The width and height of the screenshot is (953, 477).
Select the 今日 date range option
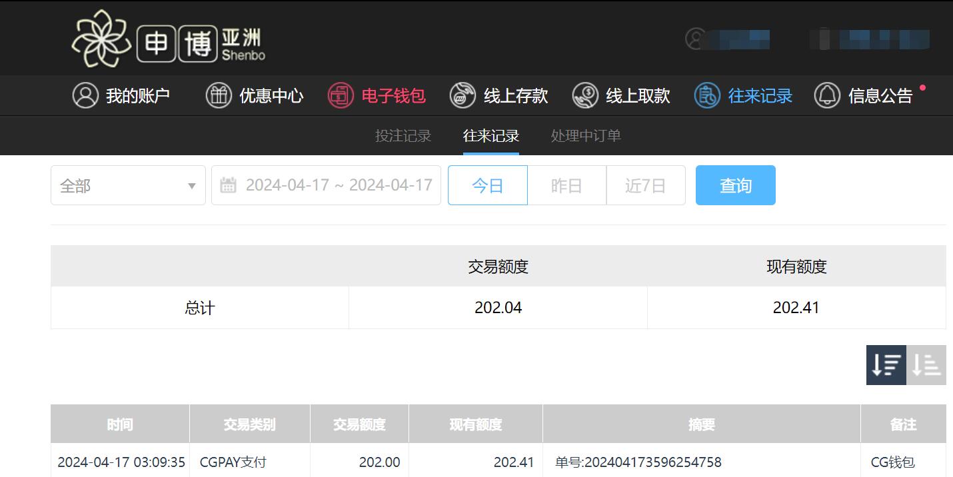(488, 185)
